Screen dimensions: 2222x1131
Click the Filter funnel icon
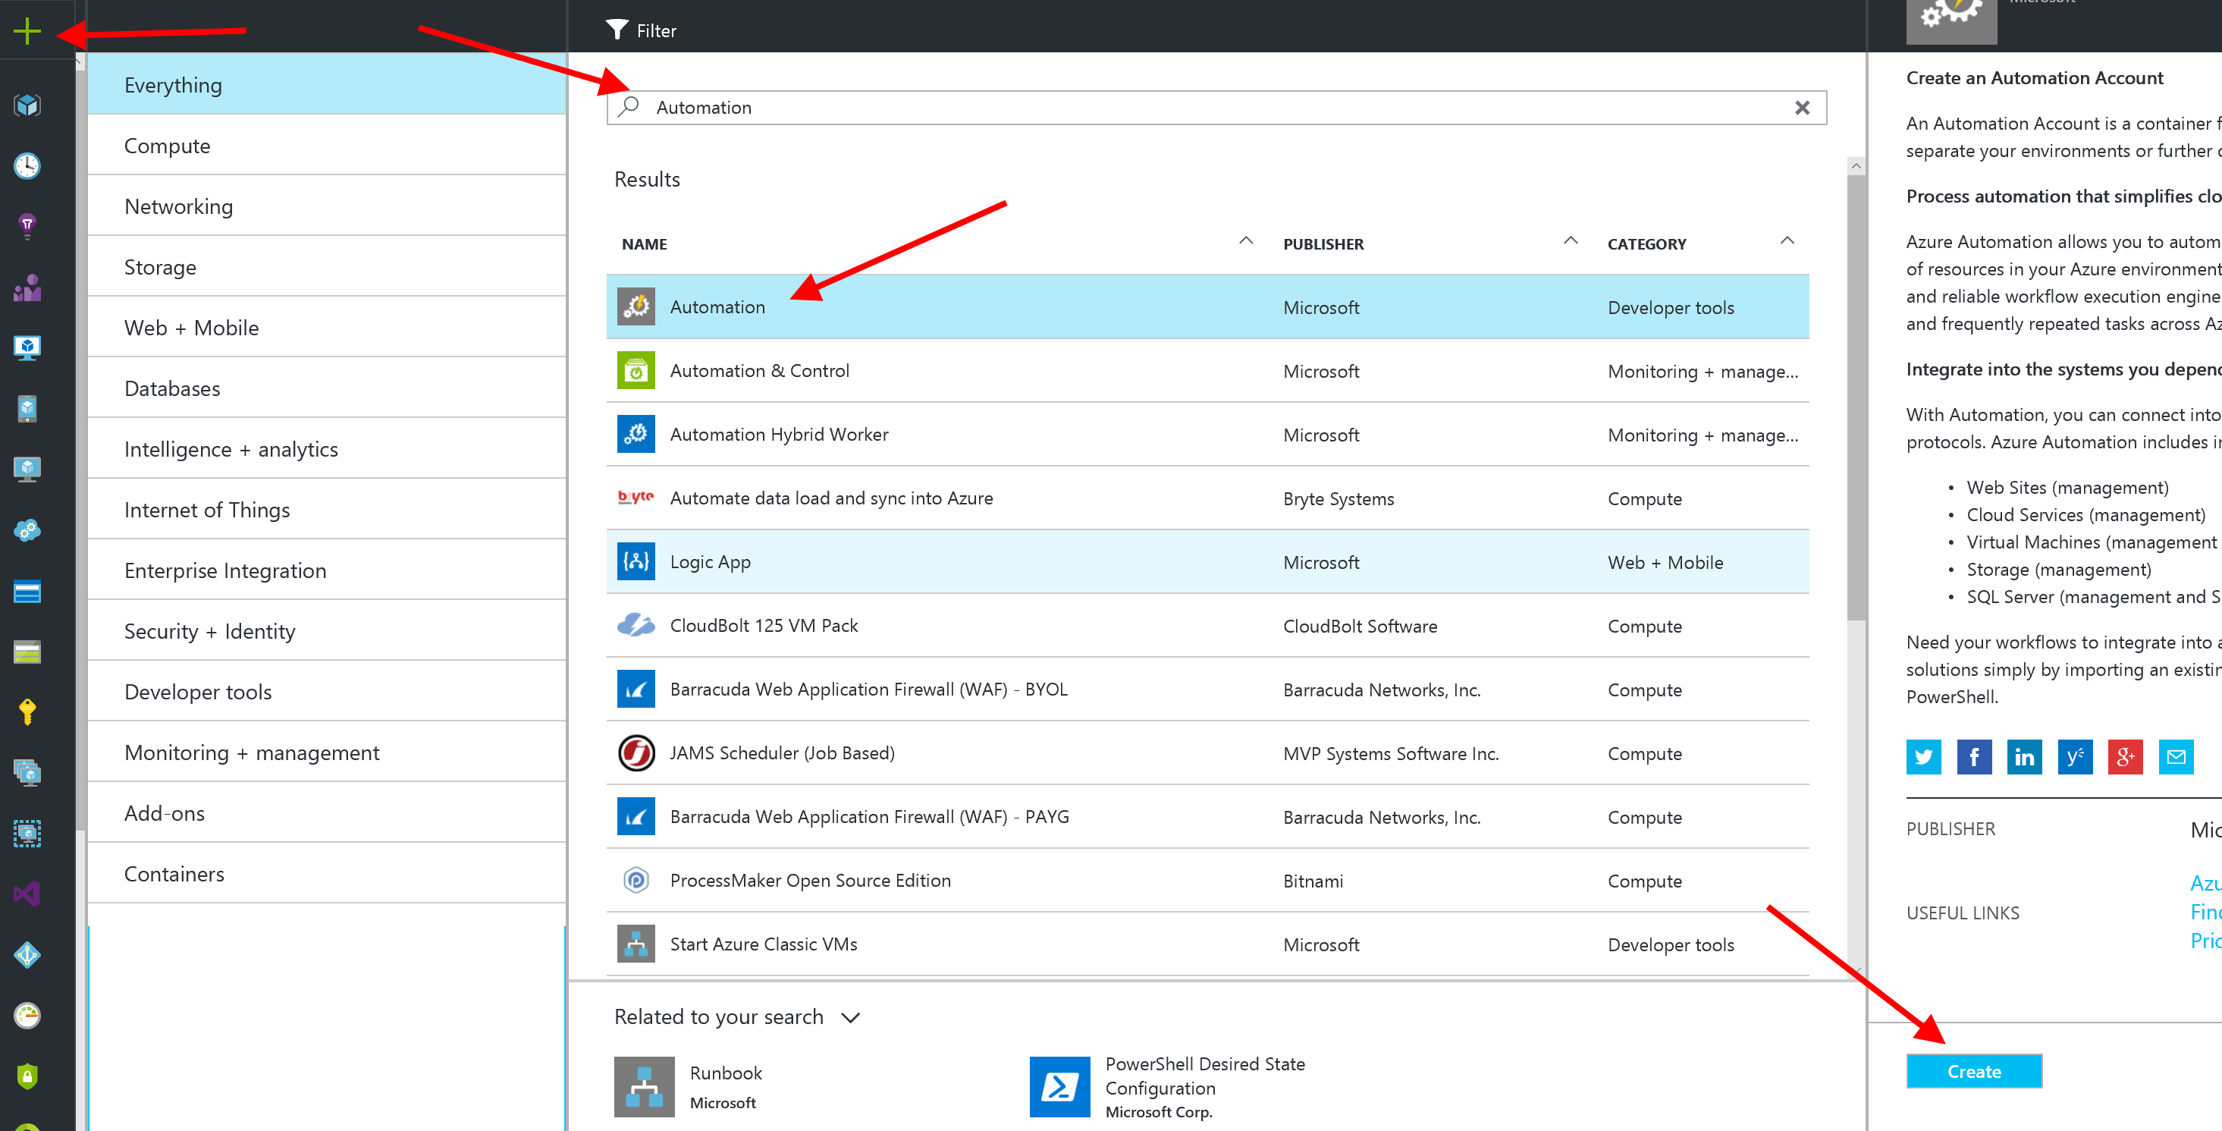617,30
